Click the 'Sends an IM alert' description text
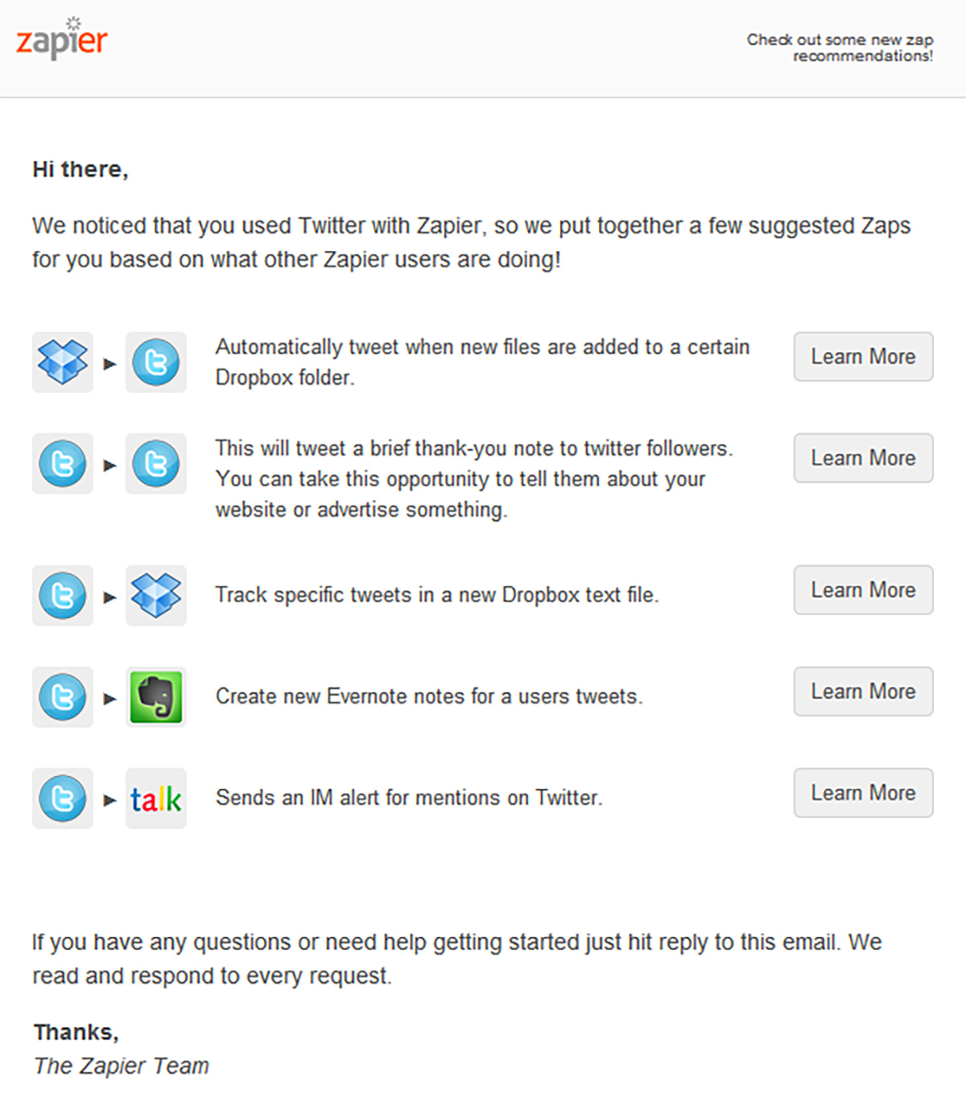Screen dimensions: 966x1098 click(x=409, y=798)
